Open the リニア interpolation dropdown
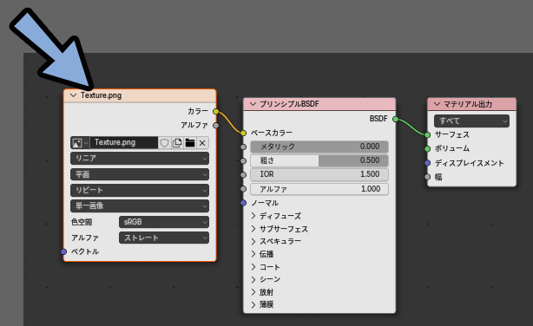 click(x=140, y=159)
